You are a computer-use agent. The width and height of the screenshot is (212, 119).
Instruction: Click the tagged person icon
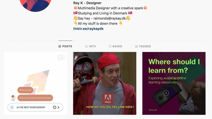137,47
